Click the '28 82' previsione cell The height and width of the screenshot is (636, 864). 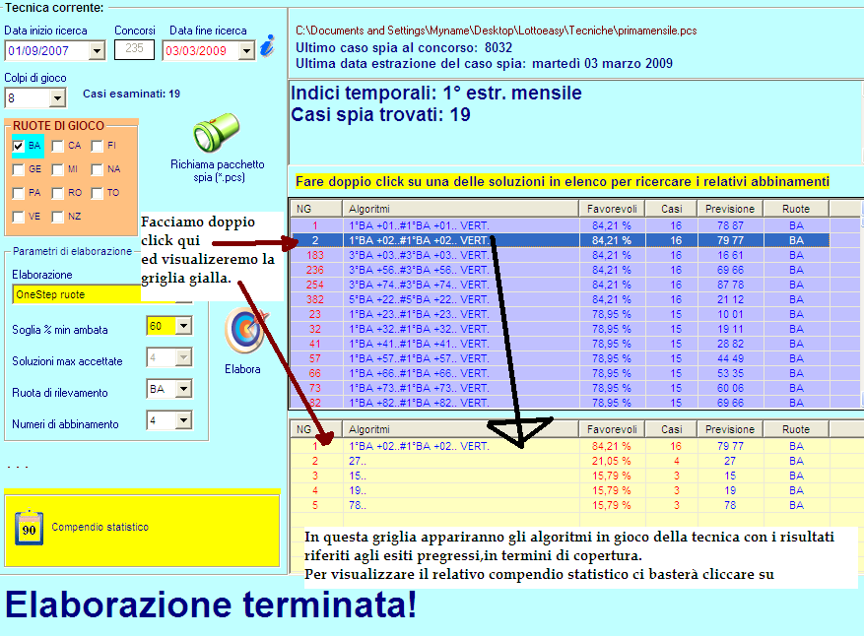tap(730, 344)
